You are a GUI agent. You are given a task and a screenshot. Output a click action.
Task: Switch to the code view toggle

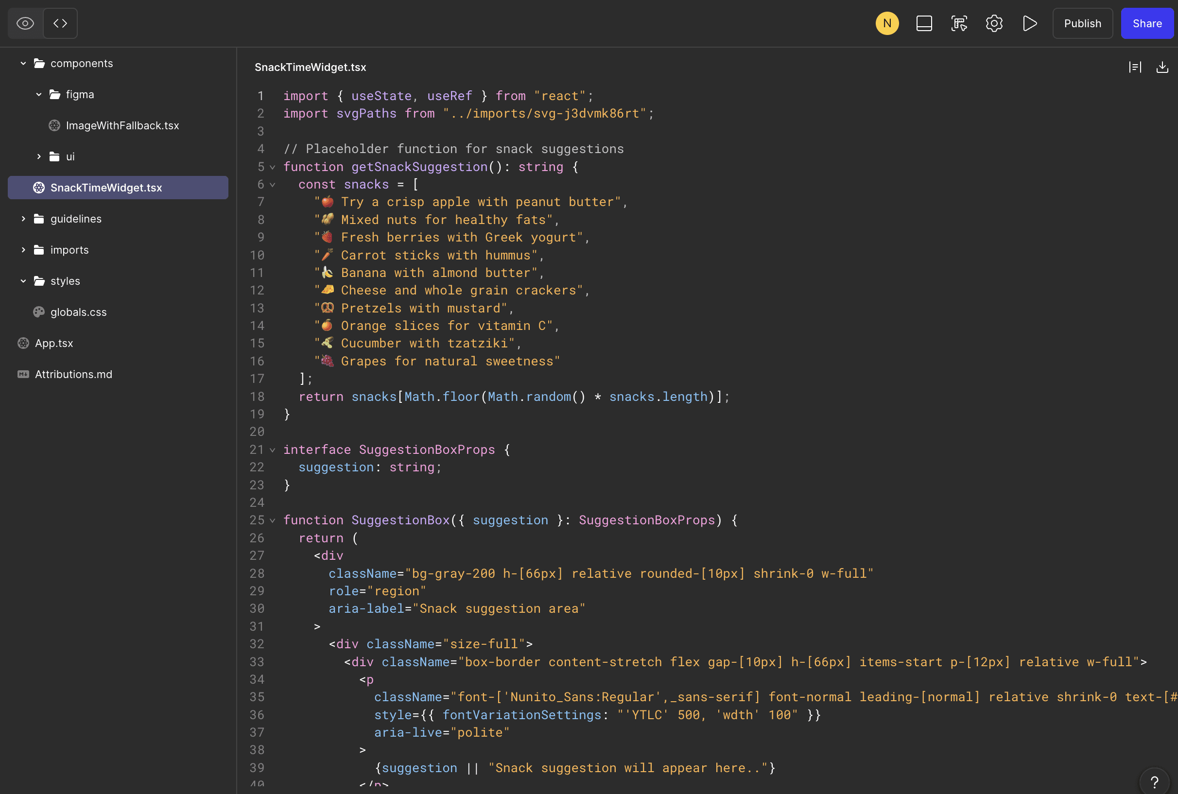[60, 23]
